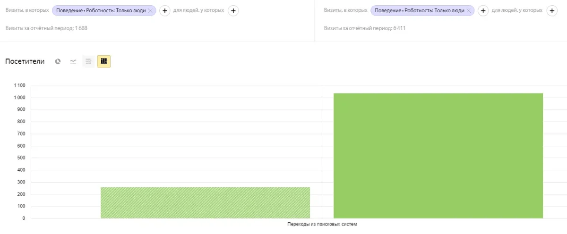Click left 'Визиты за отчётный период: 1 688'
567x234 pixels.
point(46,28)
